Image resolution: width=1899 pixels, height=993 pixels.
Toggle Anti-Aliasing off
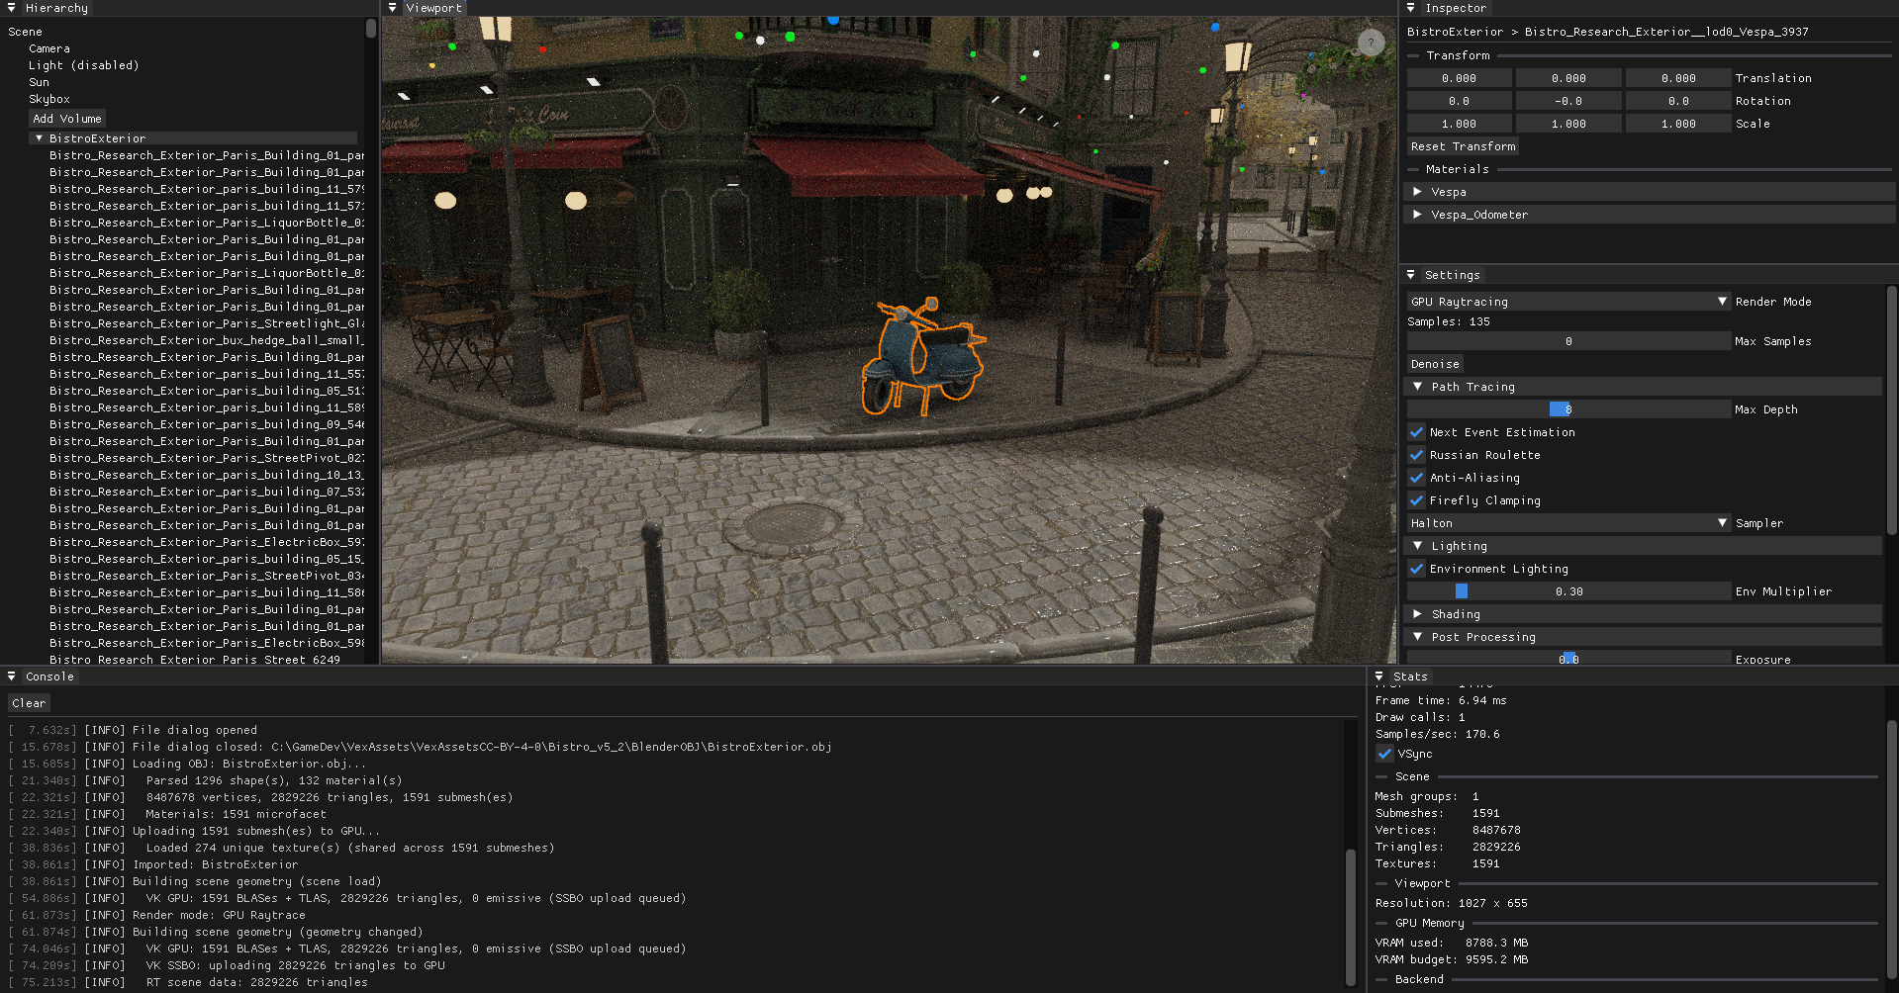pyautogui.click(x=1417, y=478)
